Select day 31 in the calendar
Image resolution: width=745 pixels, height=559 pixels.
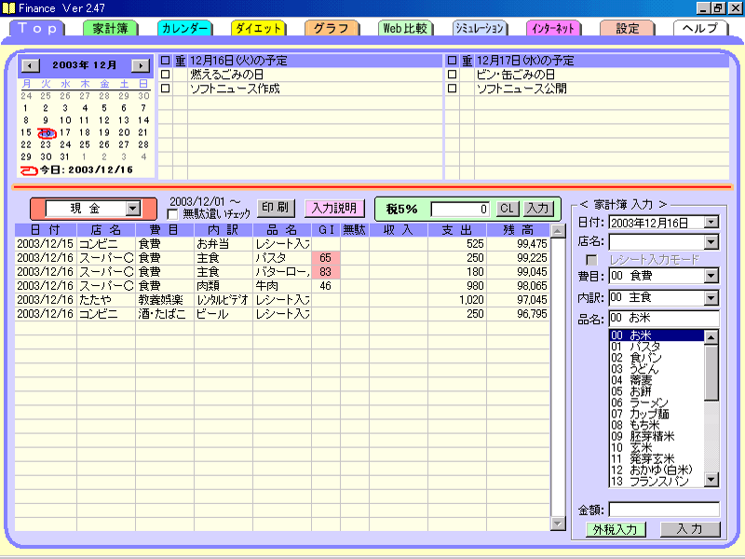click(x=65, y=157)
